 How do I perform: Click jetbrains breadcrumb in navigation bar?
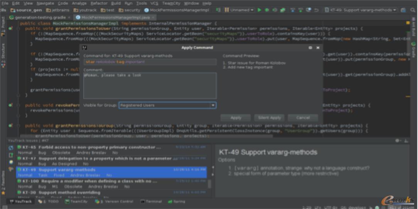tap(57, 10)
